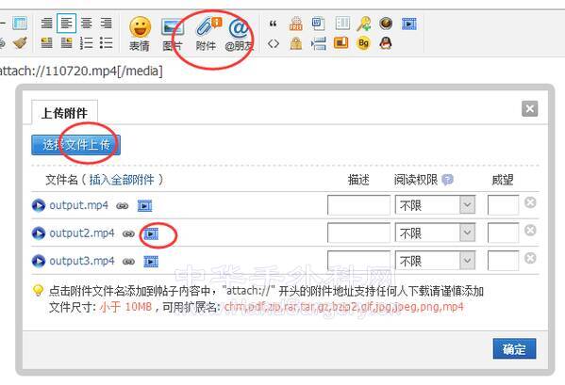Apply right alignment
Screen dimensions: 565x385
coord(106,23)
